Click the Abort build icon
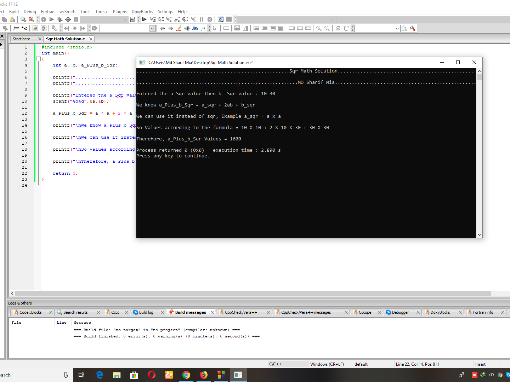 (76, 19)
